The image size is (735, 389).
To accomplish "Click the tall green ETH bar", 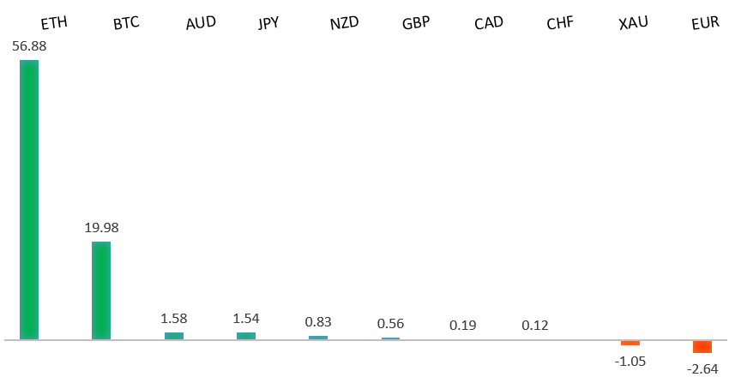I will [x=29, y=200].
